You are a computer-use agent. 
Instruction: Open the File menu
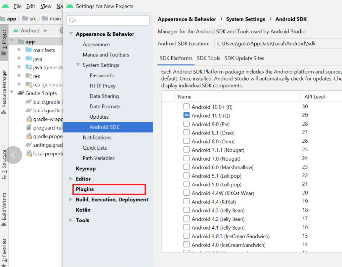pos(18,6)
